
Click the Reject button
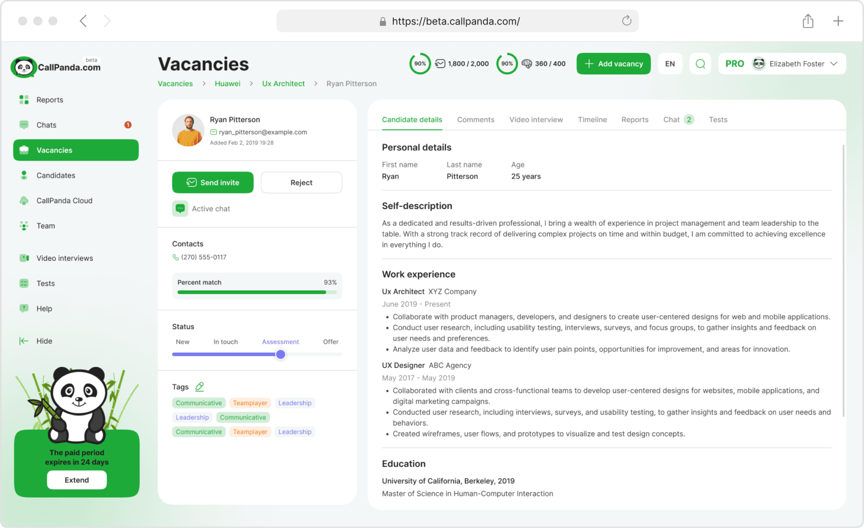(x=301, y=183)
